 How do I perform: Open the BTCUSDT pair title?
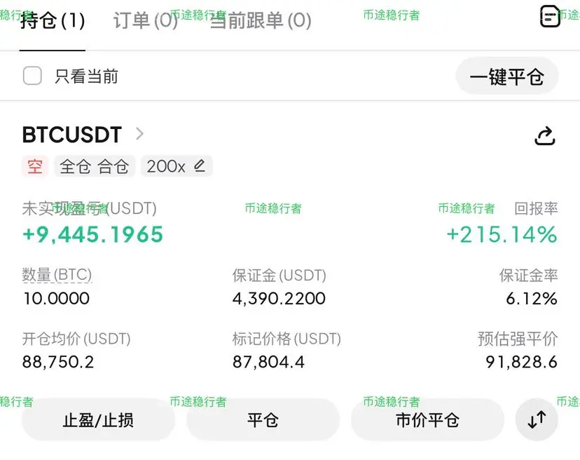(72, 135)
